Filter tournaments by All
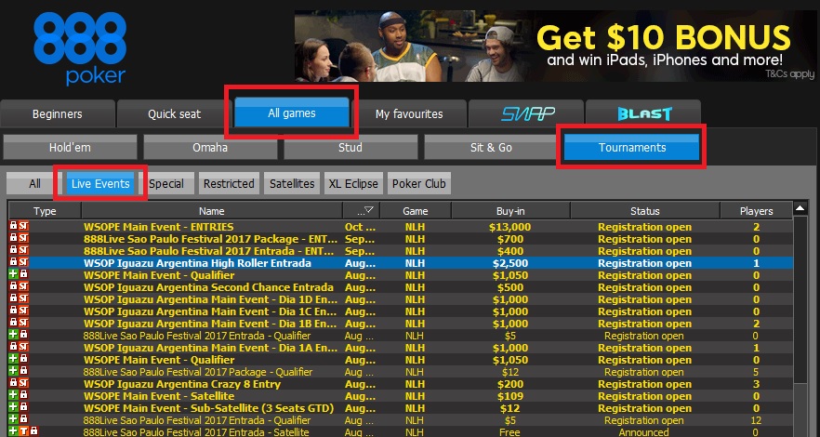This screenshot has width=820, height=437. pyautogui.click(x=34, y=184)
